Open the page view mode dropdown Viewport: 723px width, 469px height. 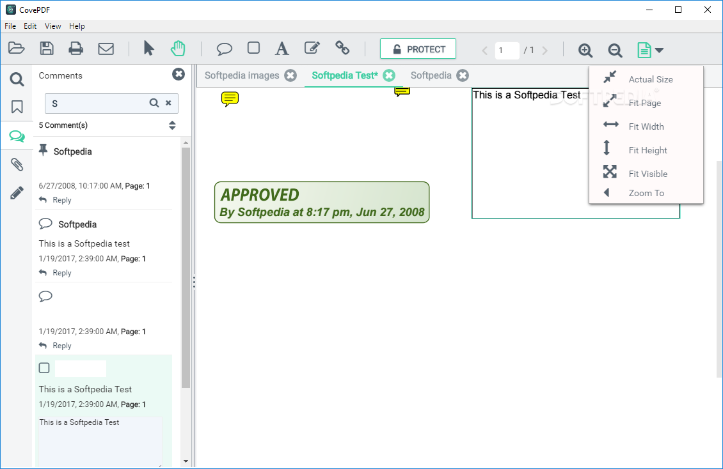(x=650, y=50)
